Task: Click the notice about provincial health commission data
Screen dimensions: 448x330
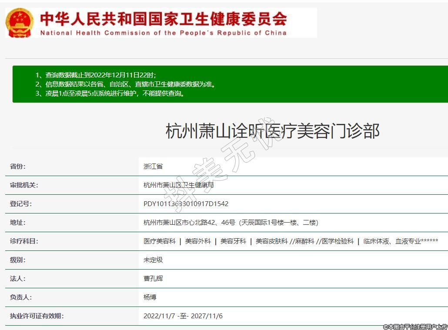Action: pos(125,84)
